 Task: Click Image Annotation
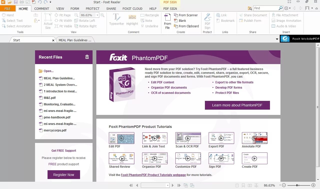coord(286,21)
